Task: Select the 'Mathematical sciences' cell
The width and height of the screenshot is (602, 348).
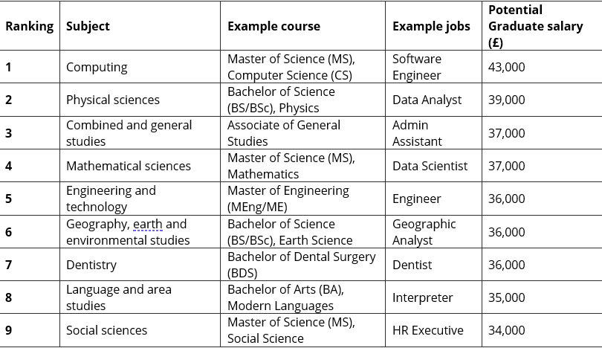Action: (140, 166)
